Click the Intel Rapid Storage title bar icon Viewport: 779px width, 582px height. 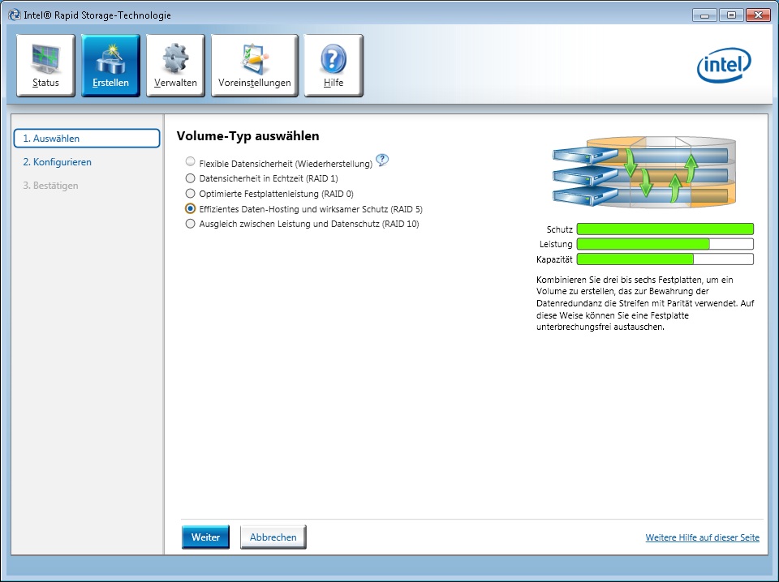(x=15, y=15)
